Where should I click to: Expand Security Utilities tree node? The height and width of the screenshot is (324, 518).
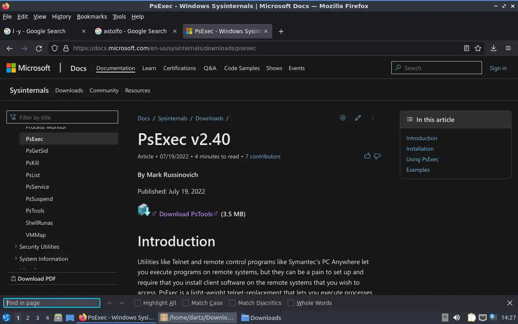pyautogui.click(x=16, y=246)
